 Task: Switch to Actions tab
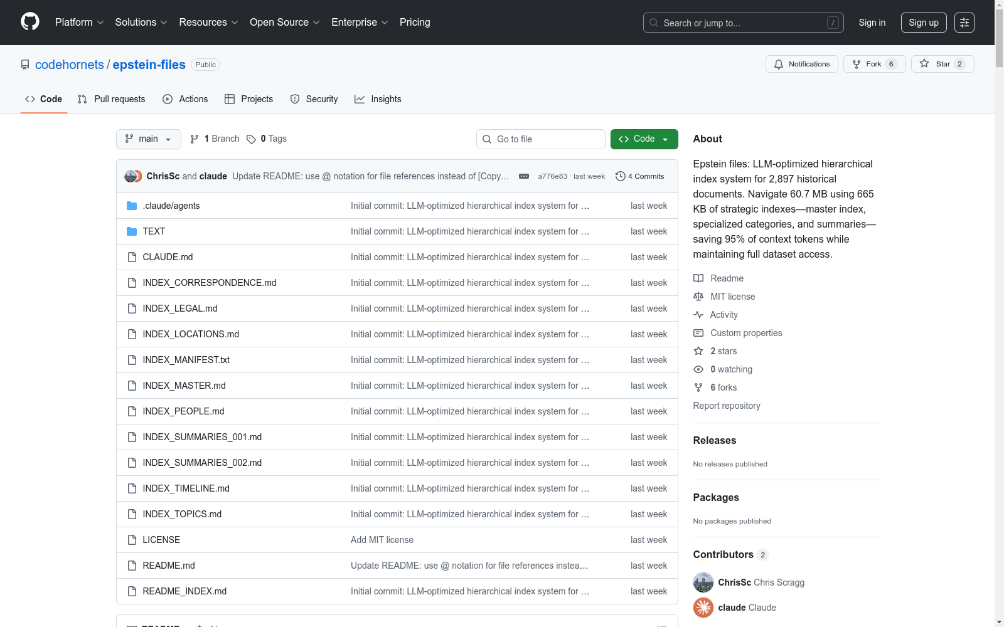pyautogui.click(x=185, y=99)
